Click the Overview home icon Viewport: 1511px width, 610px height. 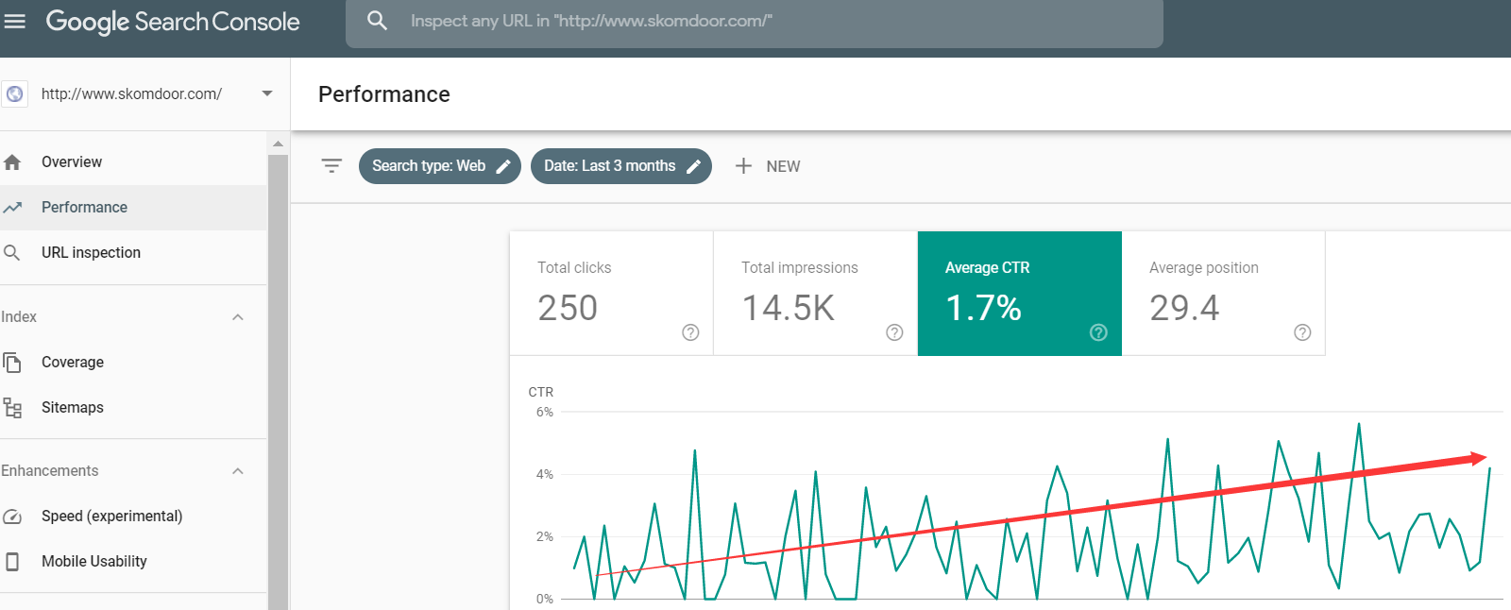[x=12, y=162]
